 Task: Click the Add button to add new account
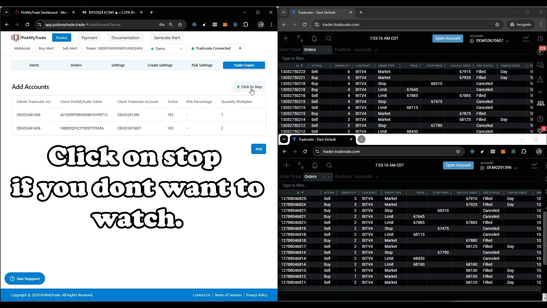(259, 149)
